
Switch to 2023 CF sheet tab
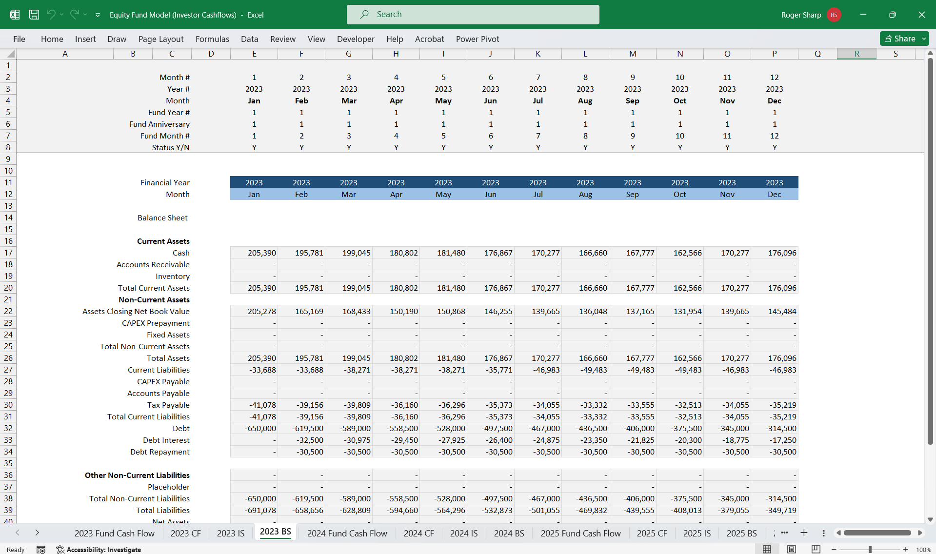pyautogui.click(x=185, y=533)
